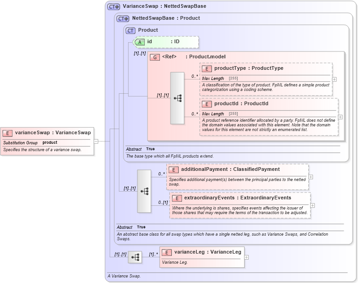
Task: Select the extraordinaryEvents : ExtraordinaryEvents label
Action: (x=238, y=198)
